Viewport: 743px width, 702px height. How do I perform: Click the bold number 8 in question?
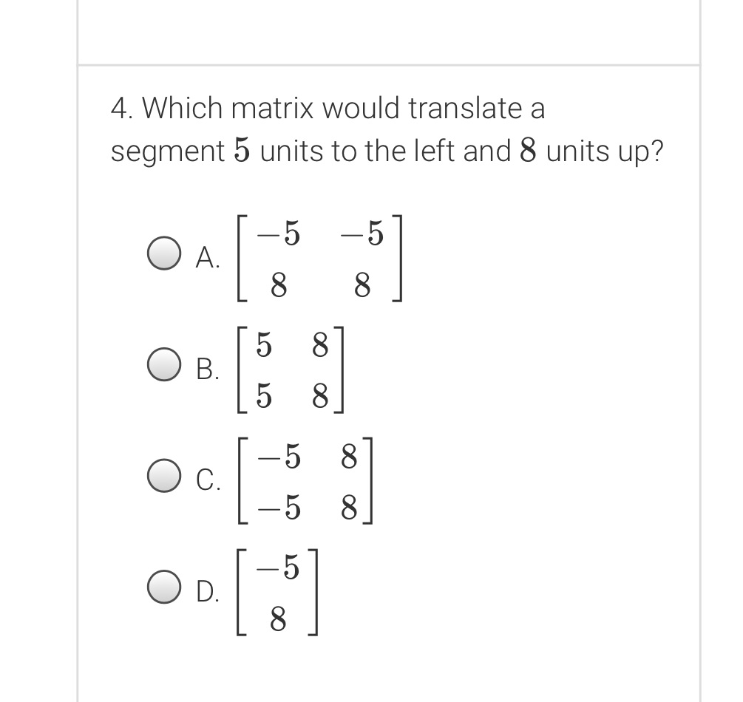pyautogui.click(x=529, y=151)
